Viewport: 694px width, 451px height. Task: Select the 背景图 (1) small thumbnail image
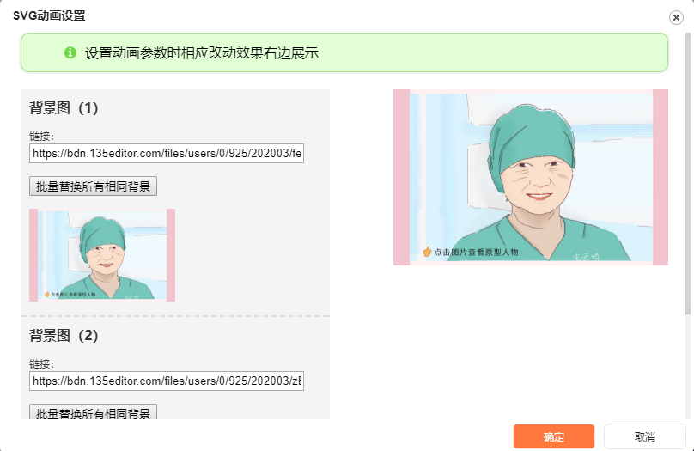point(102,255)
